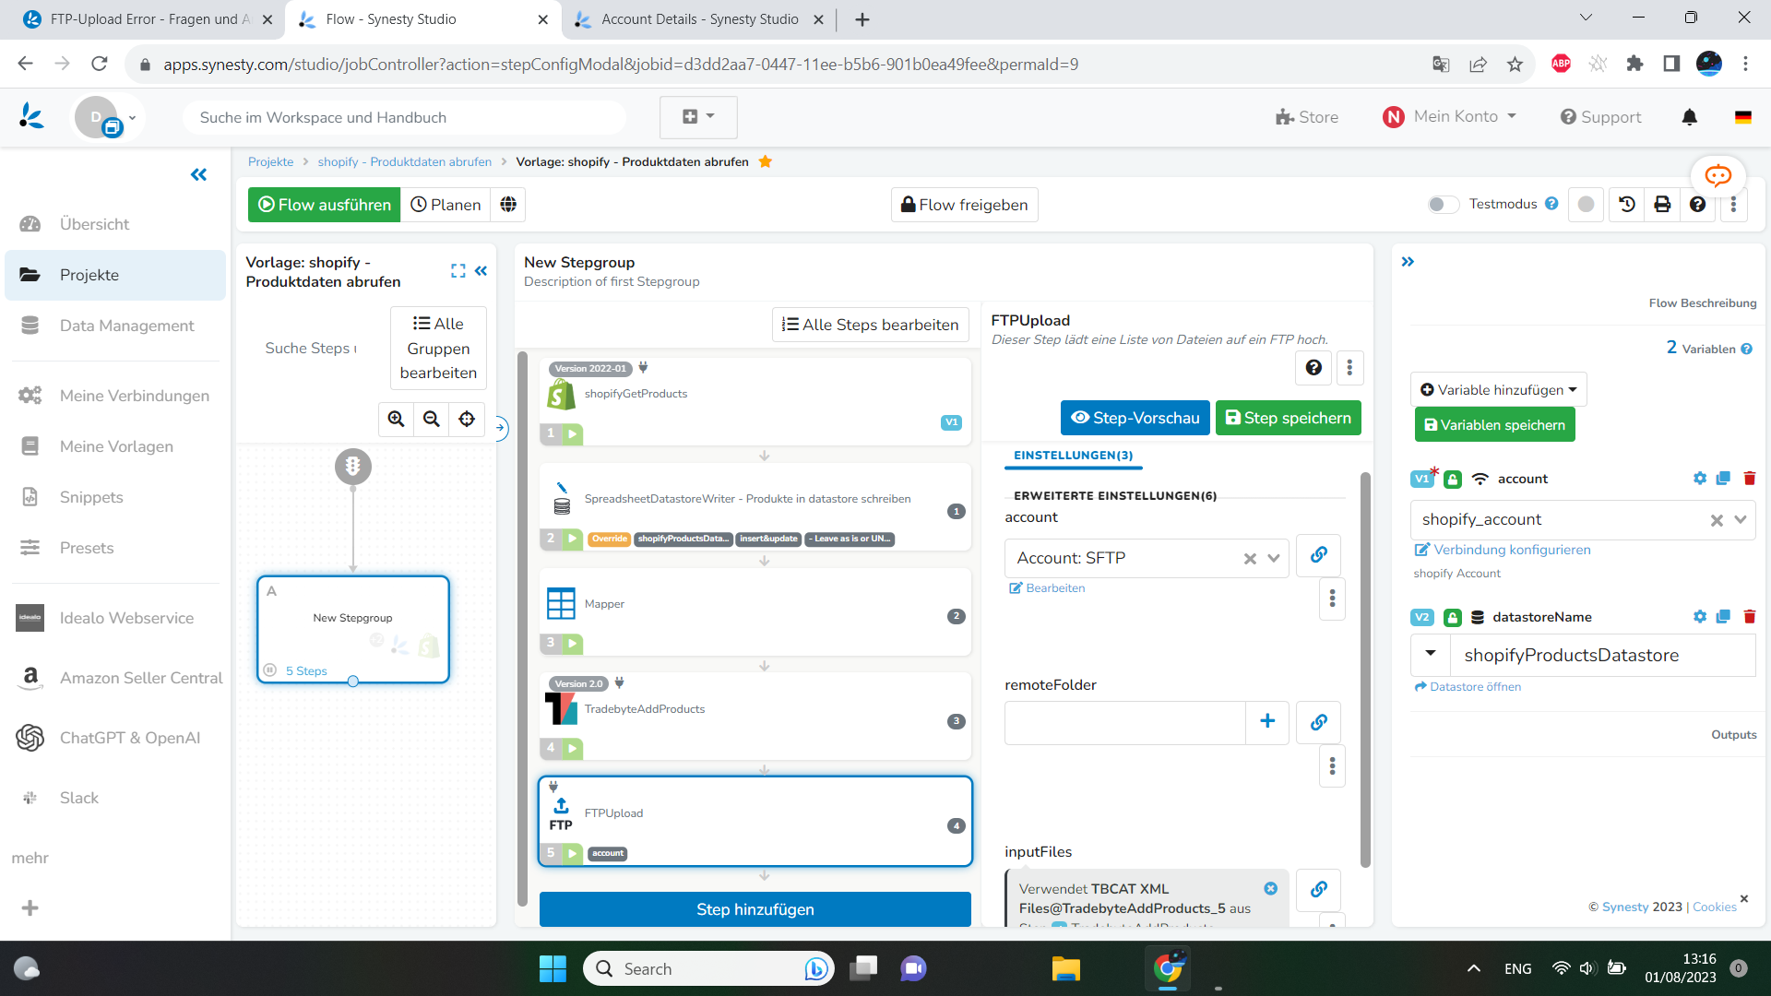Screen dimensions: 1771x996
Task: Open flow options three-dot menu
Action: click(1733, 205)
